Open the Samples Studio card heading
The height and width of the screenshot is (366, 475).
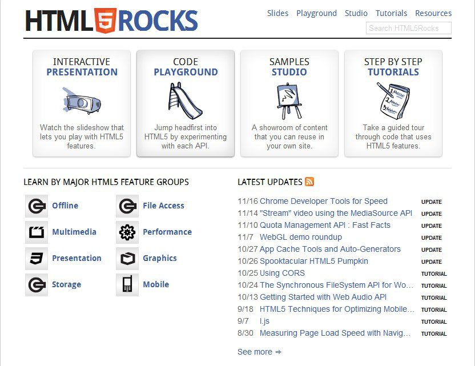[x=289, y=67]
